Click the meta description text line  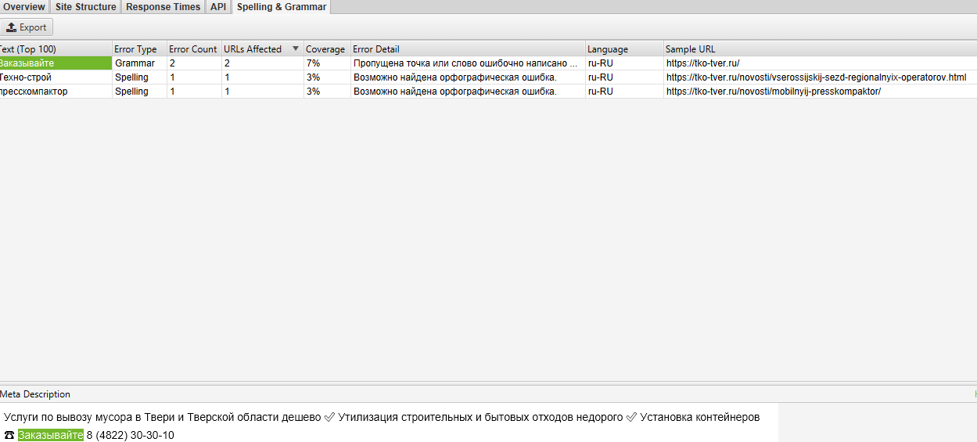(x=382, y=417)
